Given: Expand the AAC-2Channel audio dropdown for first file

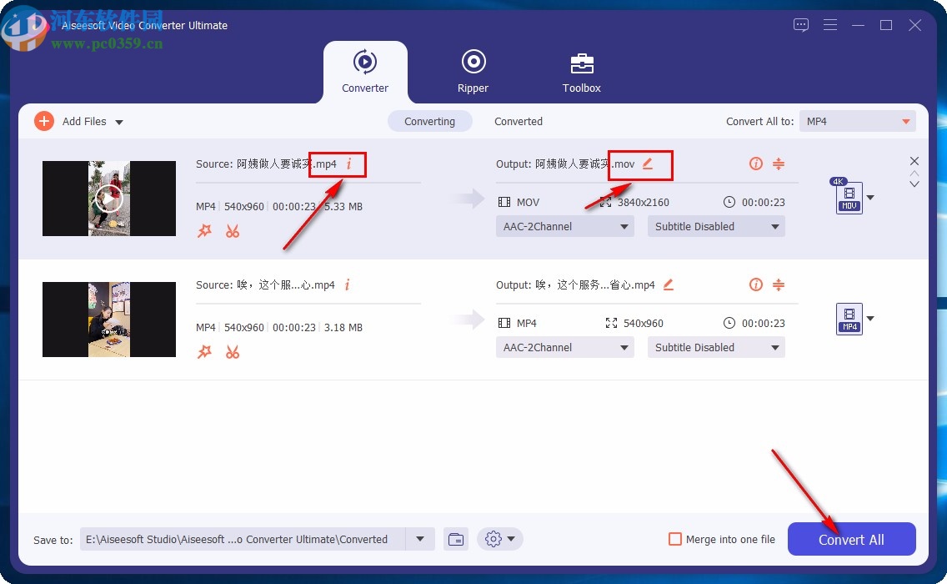Looking at the screenshot, I should pyautogui.click(x=564, y=226).
